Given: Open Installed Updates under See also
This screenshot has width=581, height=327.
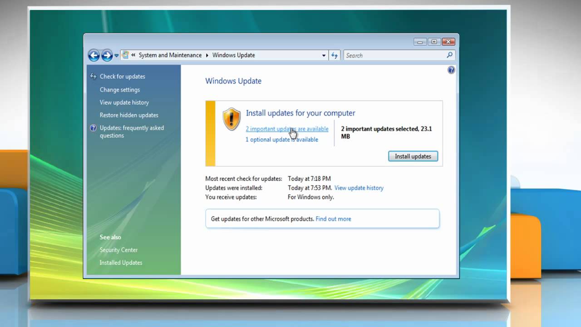Looking at the screenshot, I should point(121,263).
